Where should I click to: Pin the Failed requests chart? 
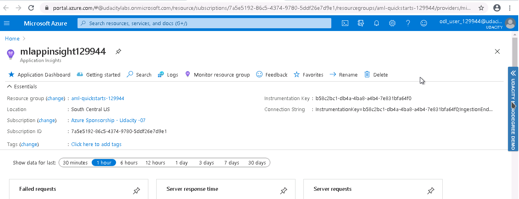(137, 191)
